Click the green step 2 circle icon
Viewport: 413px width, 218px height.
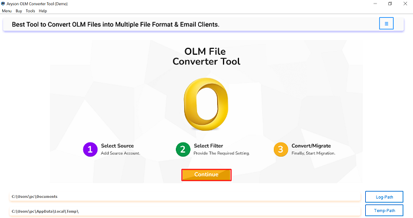pos(183,150)
